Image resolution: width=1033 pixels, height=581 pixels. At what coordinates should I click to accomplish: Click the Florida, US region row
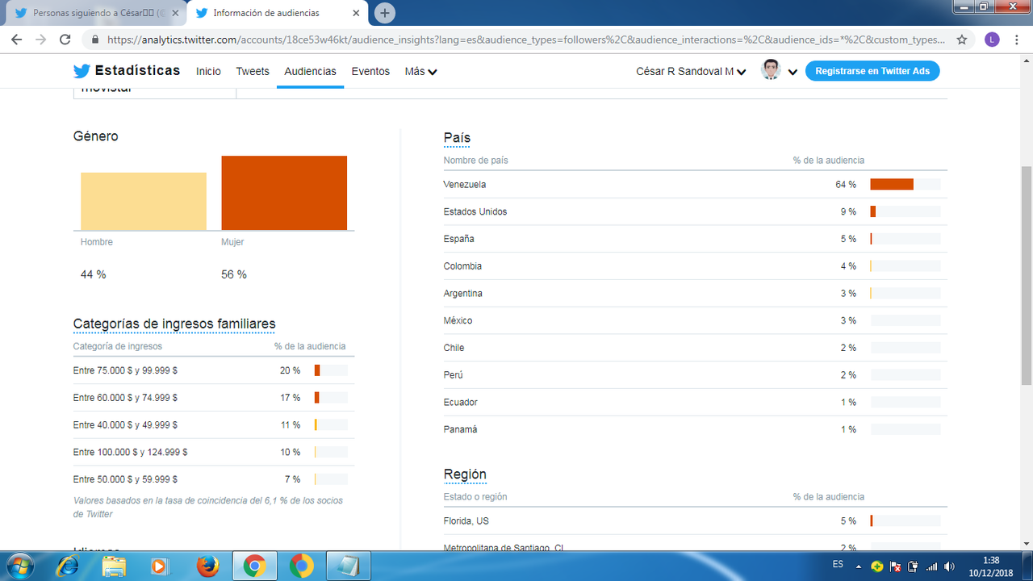(x=695, y=521)
